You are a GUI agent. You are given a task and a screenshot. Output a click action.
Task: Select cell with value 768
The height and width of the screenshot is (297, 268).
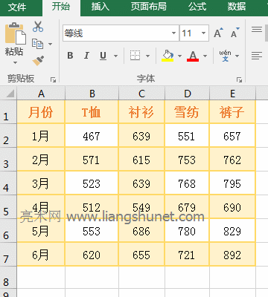tap(187, 183)
